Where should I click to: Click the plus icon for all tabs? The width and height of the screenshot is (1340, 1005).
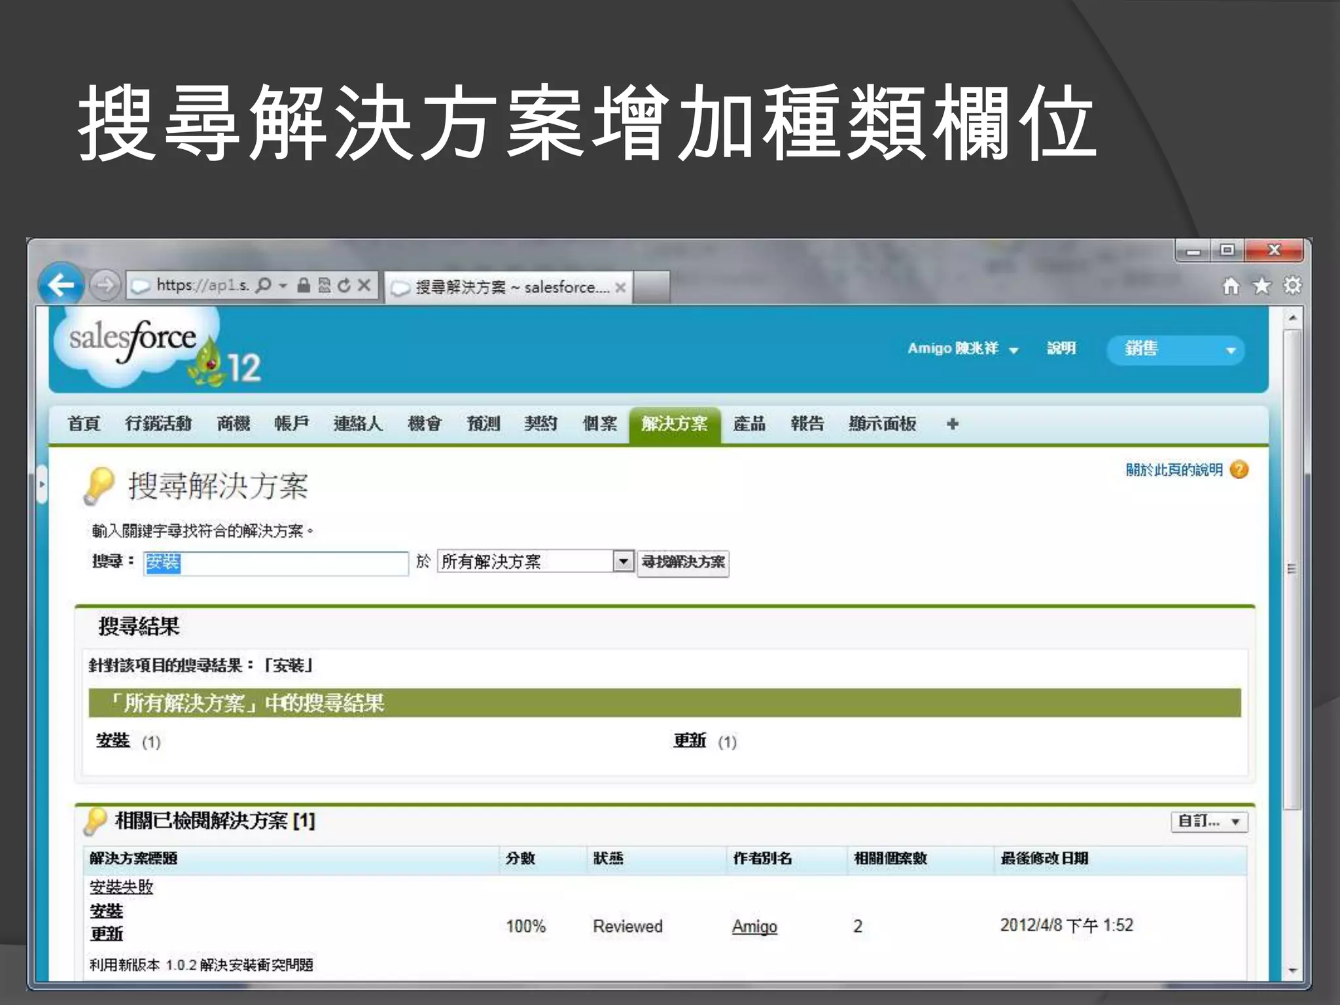click(953, 424)
